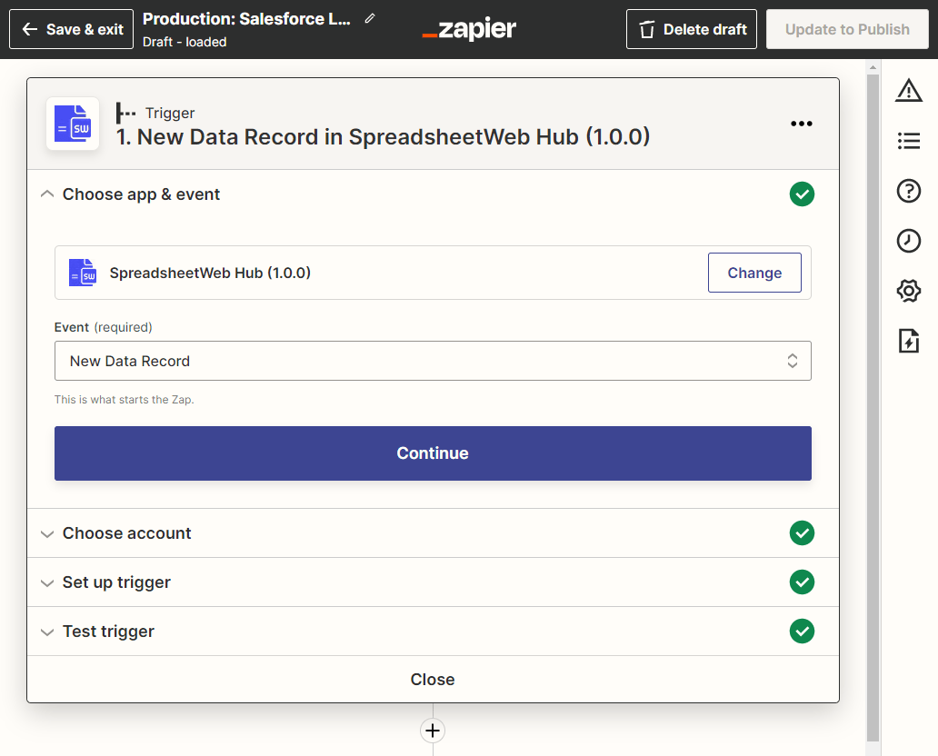
Task: Click Save & exit button
Action: tap(71, 29)
